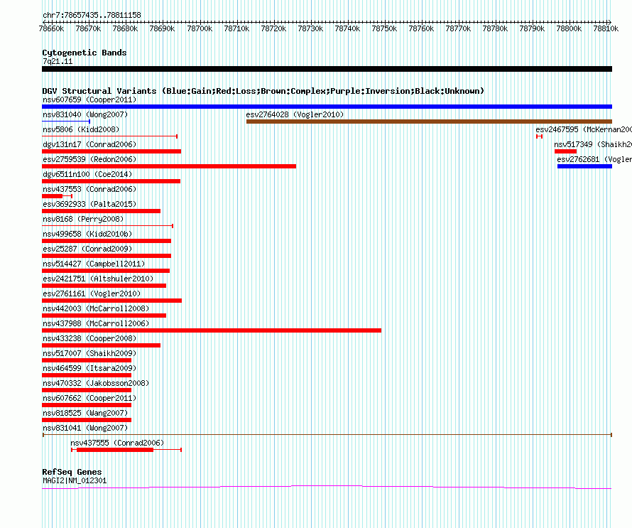The width and height of the screenshot is (632, 528).
Task: Click the MAGI2|NM_012301 gene label
Action: tap(75, 481)
